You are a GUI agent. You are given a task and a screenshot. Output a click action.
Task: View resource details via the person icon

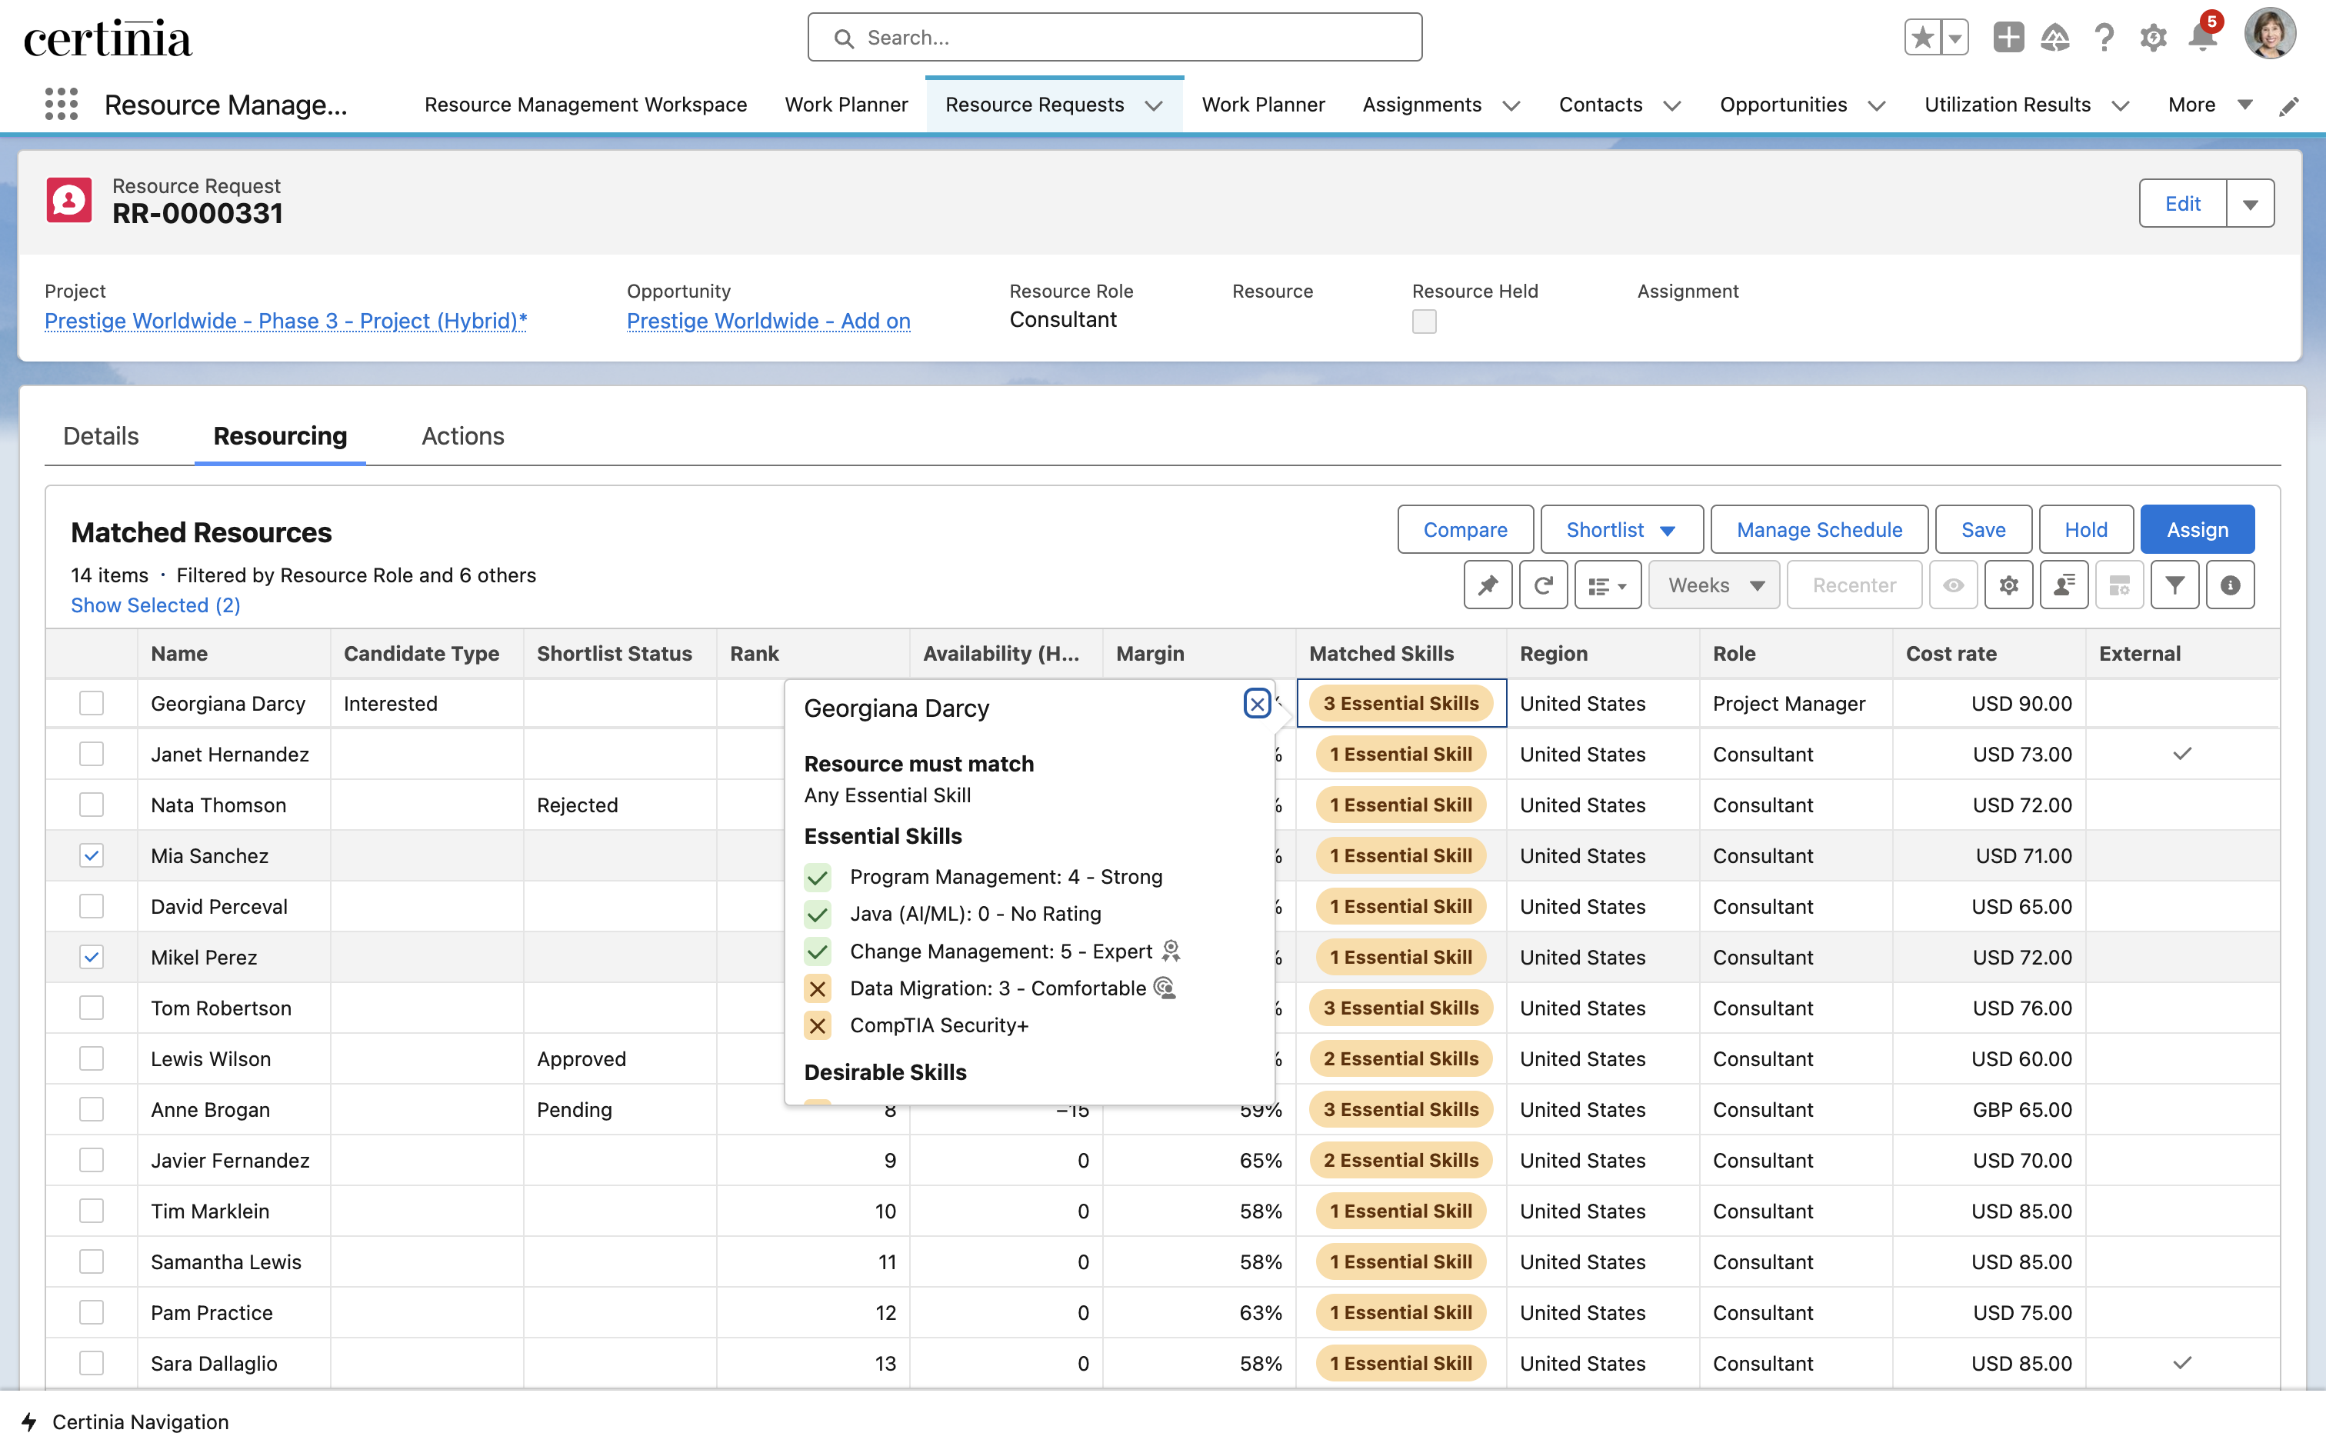(x=2064, y=584)
